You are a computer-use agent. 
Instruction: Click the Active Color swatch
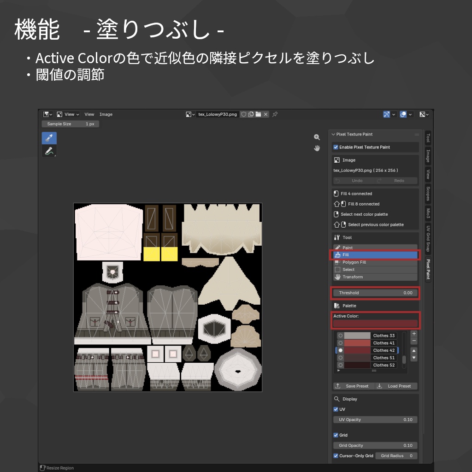tap(375, 324)
